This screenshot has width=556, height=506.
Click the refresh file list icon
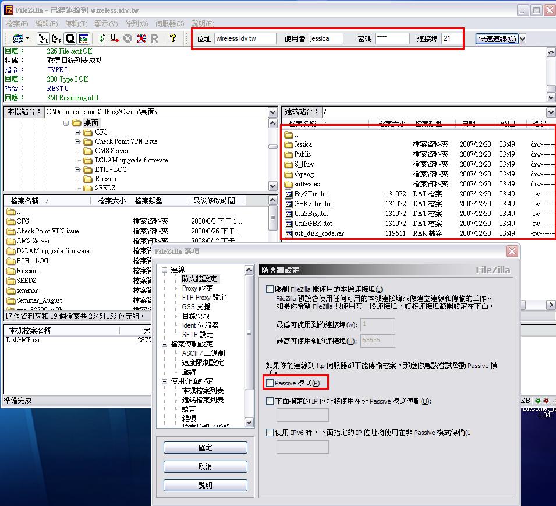102,38
